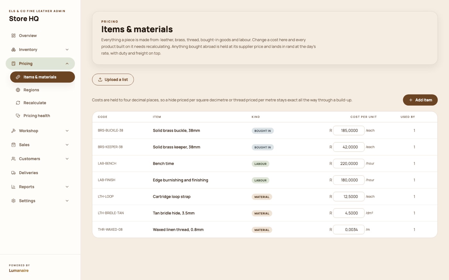Click /dm² unit on Tan bridle hide row

point(369,213)
